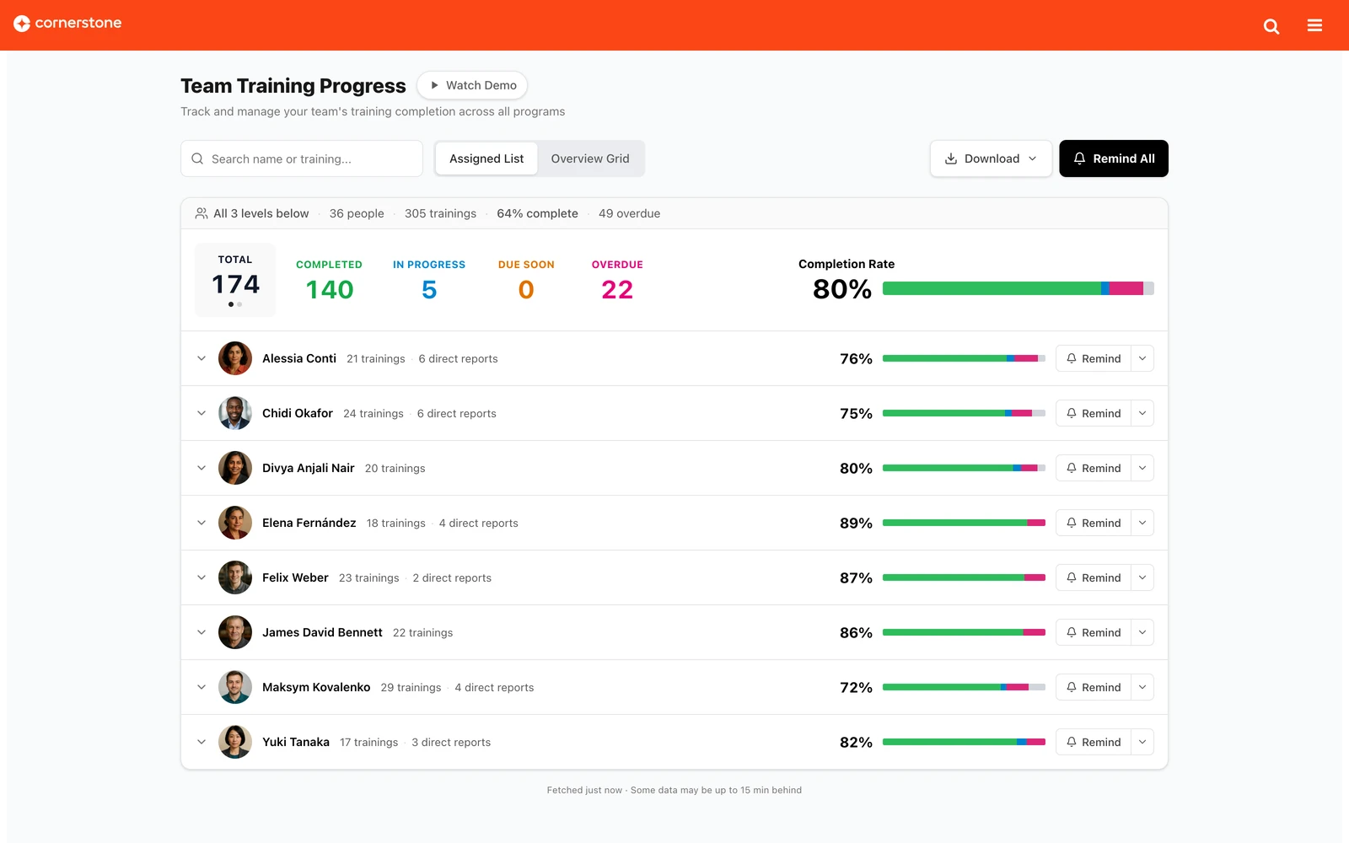1349x843 pixels.
Task: Remind Maksym Kovalenko
Action: (x=1093, y=687)
